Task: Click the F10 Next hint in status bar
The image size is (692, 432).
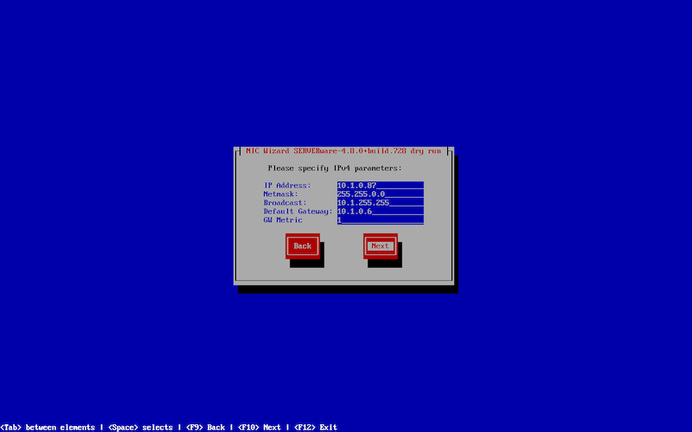Action: click(x=259, y=427)
